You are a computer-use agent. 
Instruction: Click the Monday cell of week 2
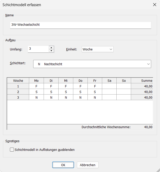37,92
